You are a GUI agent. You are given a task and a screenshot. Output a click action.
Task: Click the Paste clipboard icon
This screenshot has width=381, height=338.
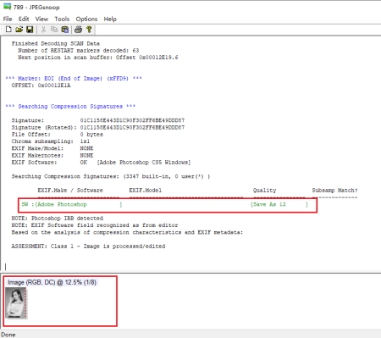point(65,30)
